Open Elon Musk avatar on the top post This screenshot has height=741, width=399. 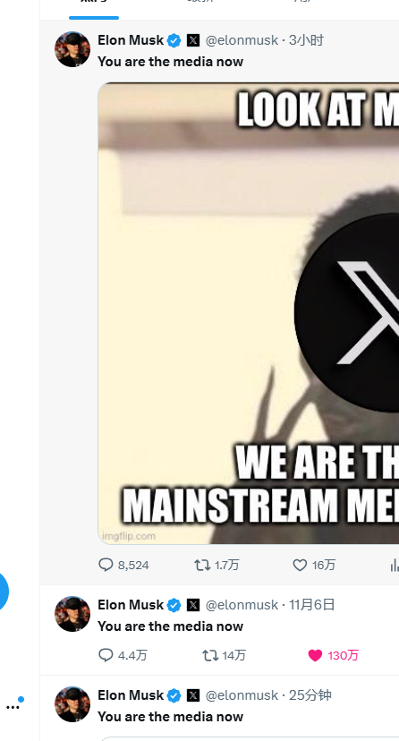(x=72, y=49)
